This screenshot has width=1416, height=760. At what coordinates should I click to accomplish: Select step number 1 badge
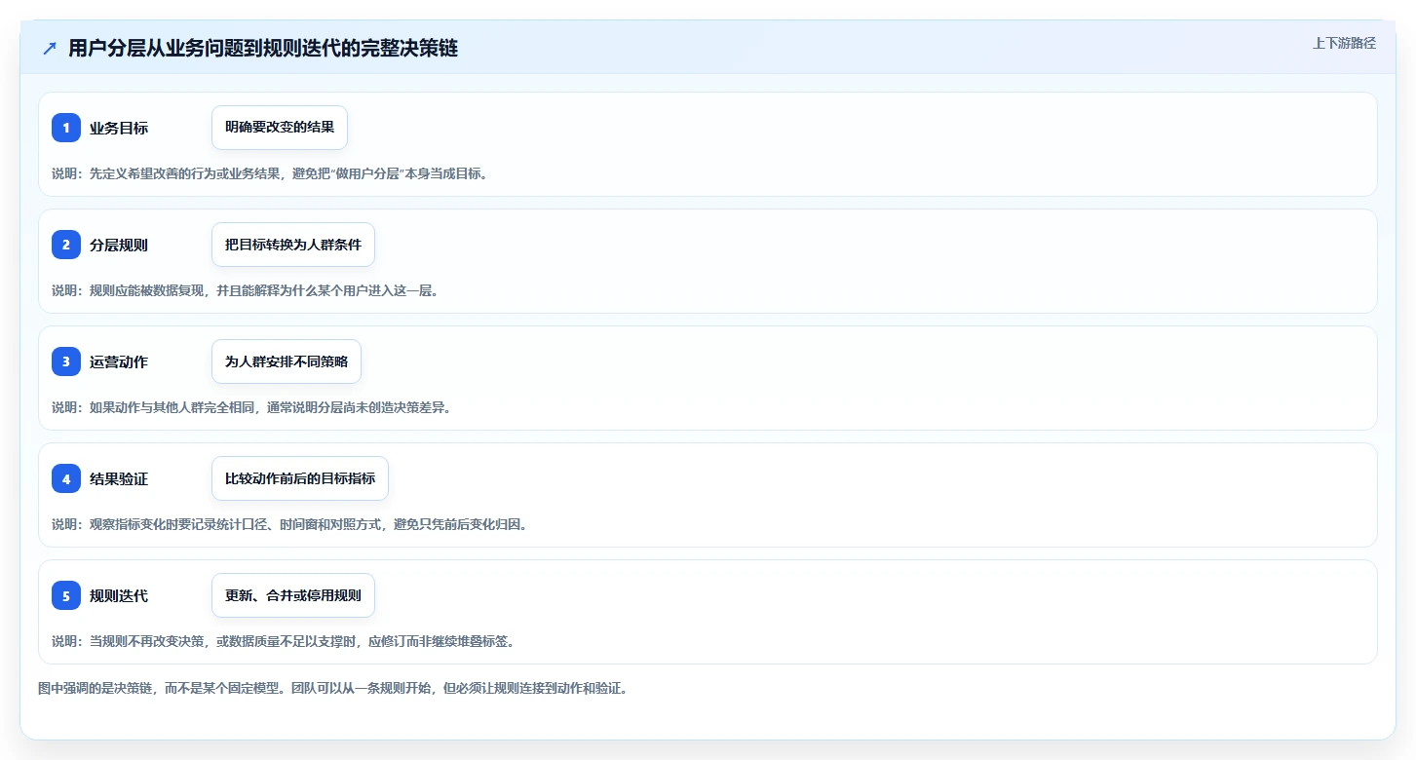click(x=66, y=128)
